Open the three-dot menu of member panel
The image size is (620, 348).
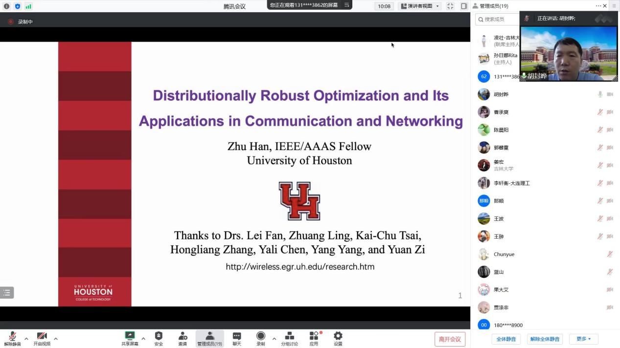pyautogui.click(x=598, y=6)
